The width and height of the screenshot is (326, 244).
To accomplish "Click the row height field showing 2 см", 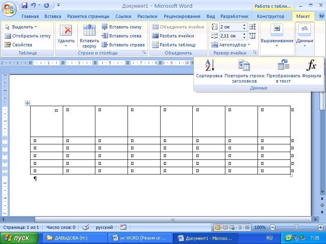I will [230, 27].
